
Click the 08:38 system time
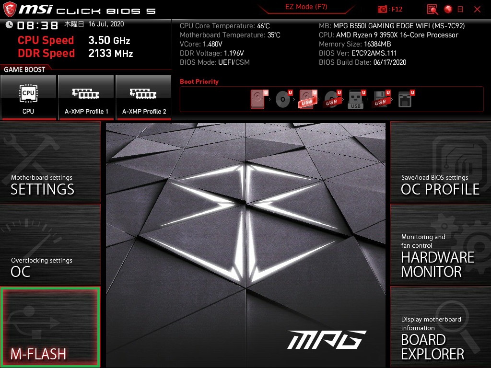pyautogui.click(x=37, y=25)
